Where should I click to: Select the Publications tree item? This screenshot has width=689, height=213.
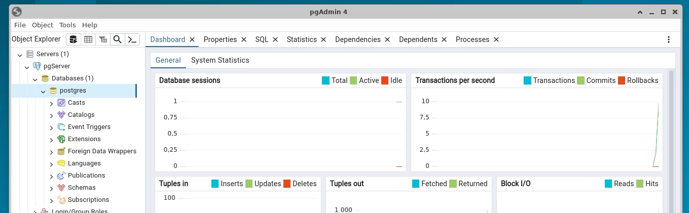point(86,176)
